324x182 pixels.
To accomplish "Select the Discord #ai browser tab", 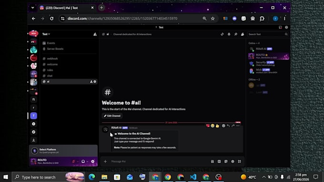I will click(x=67, y=8).
